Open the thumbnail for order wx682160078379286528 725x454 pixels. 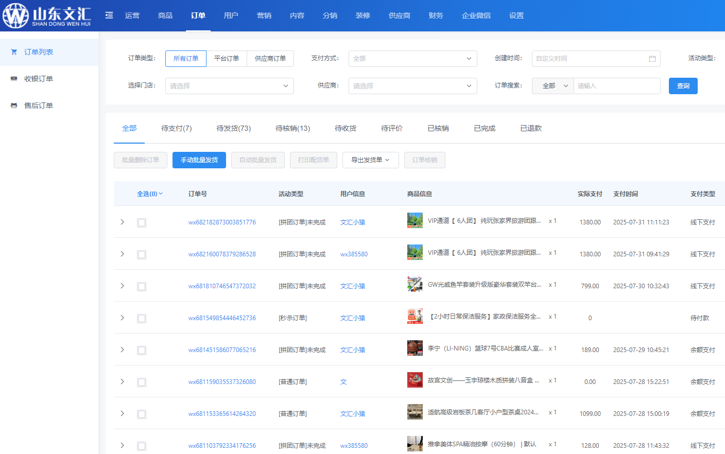coord(415,252)
